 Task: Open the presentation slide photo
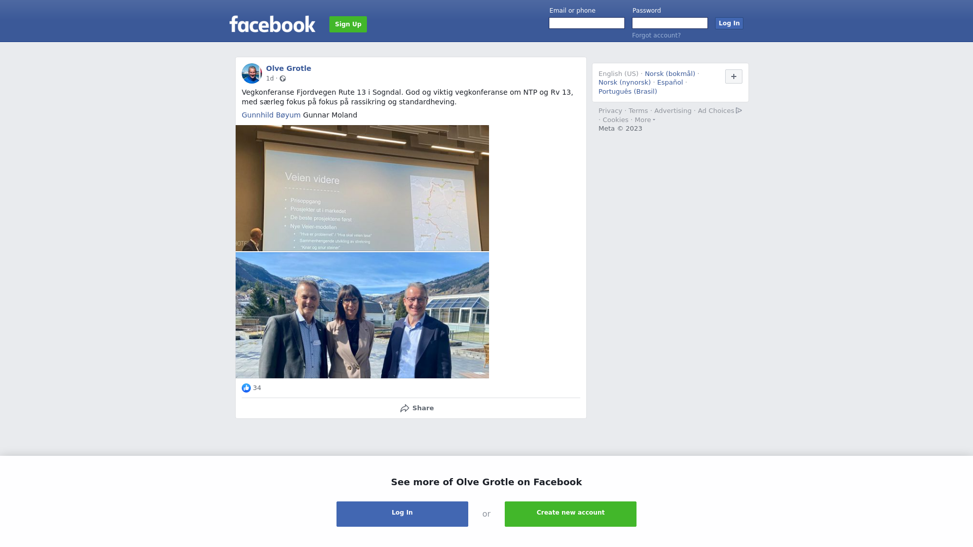pyautogui.click(x=362, y=188)
